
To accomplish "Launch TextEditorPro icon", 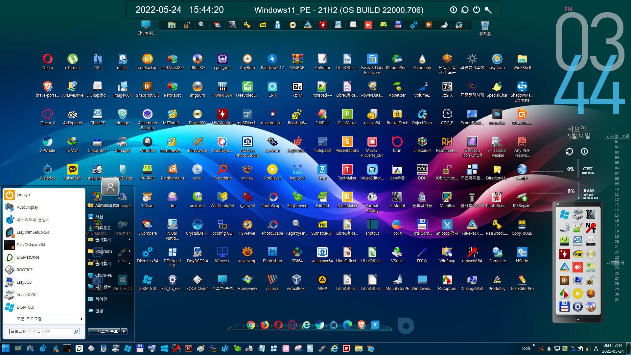I will [522, 282].
